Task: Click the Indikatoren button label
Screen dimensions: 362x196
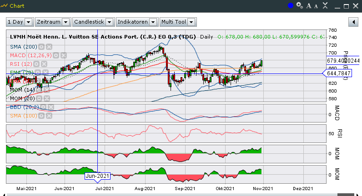Action: point(133,22)
